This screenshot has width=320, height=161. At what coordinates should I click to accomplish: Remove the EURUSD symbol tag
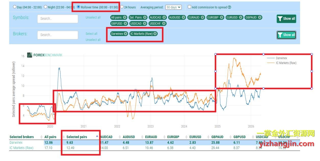point(240,18)
